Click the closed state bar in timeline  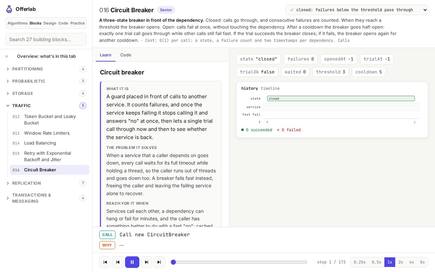(x=341, y=99)
